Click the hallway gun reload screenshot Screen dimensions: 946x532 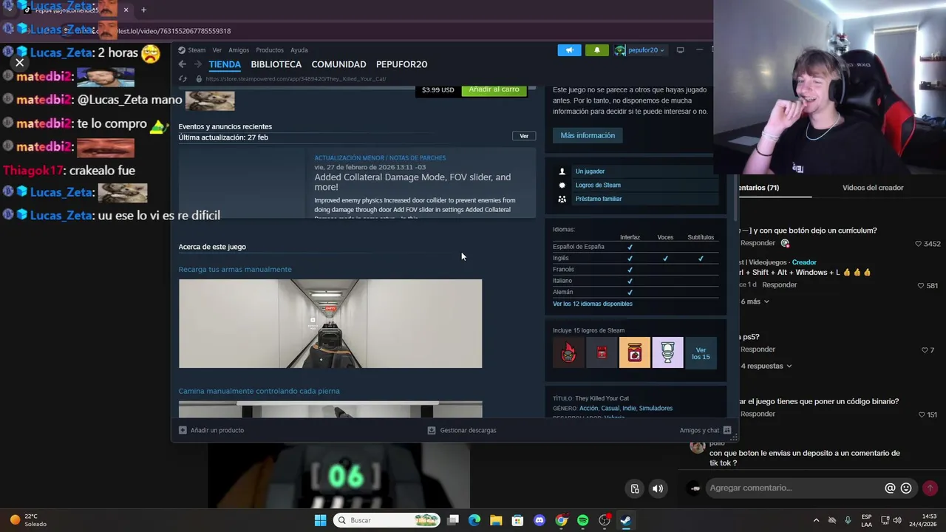pos(330,324)
